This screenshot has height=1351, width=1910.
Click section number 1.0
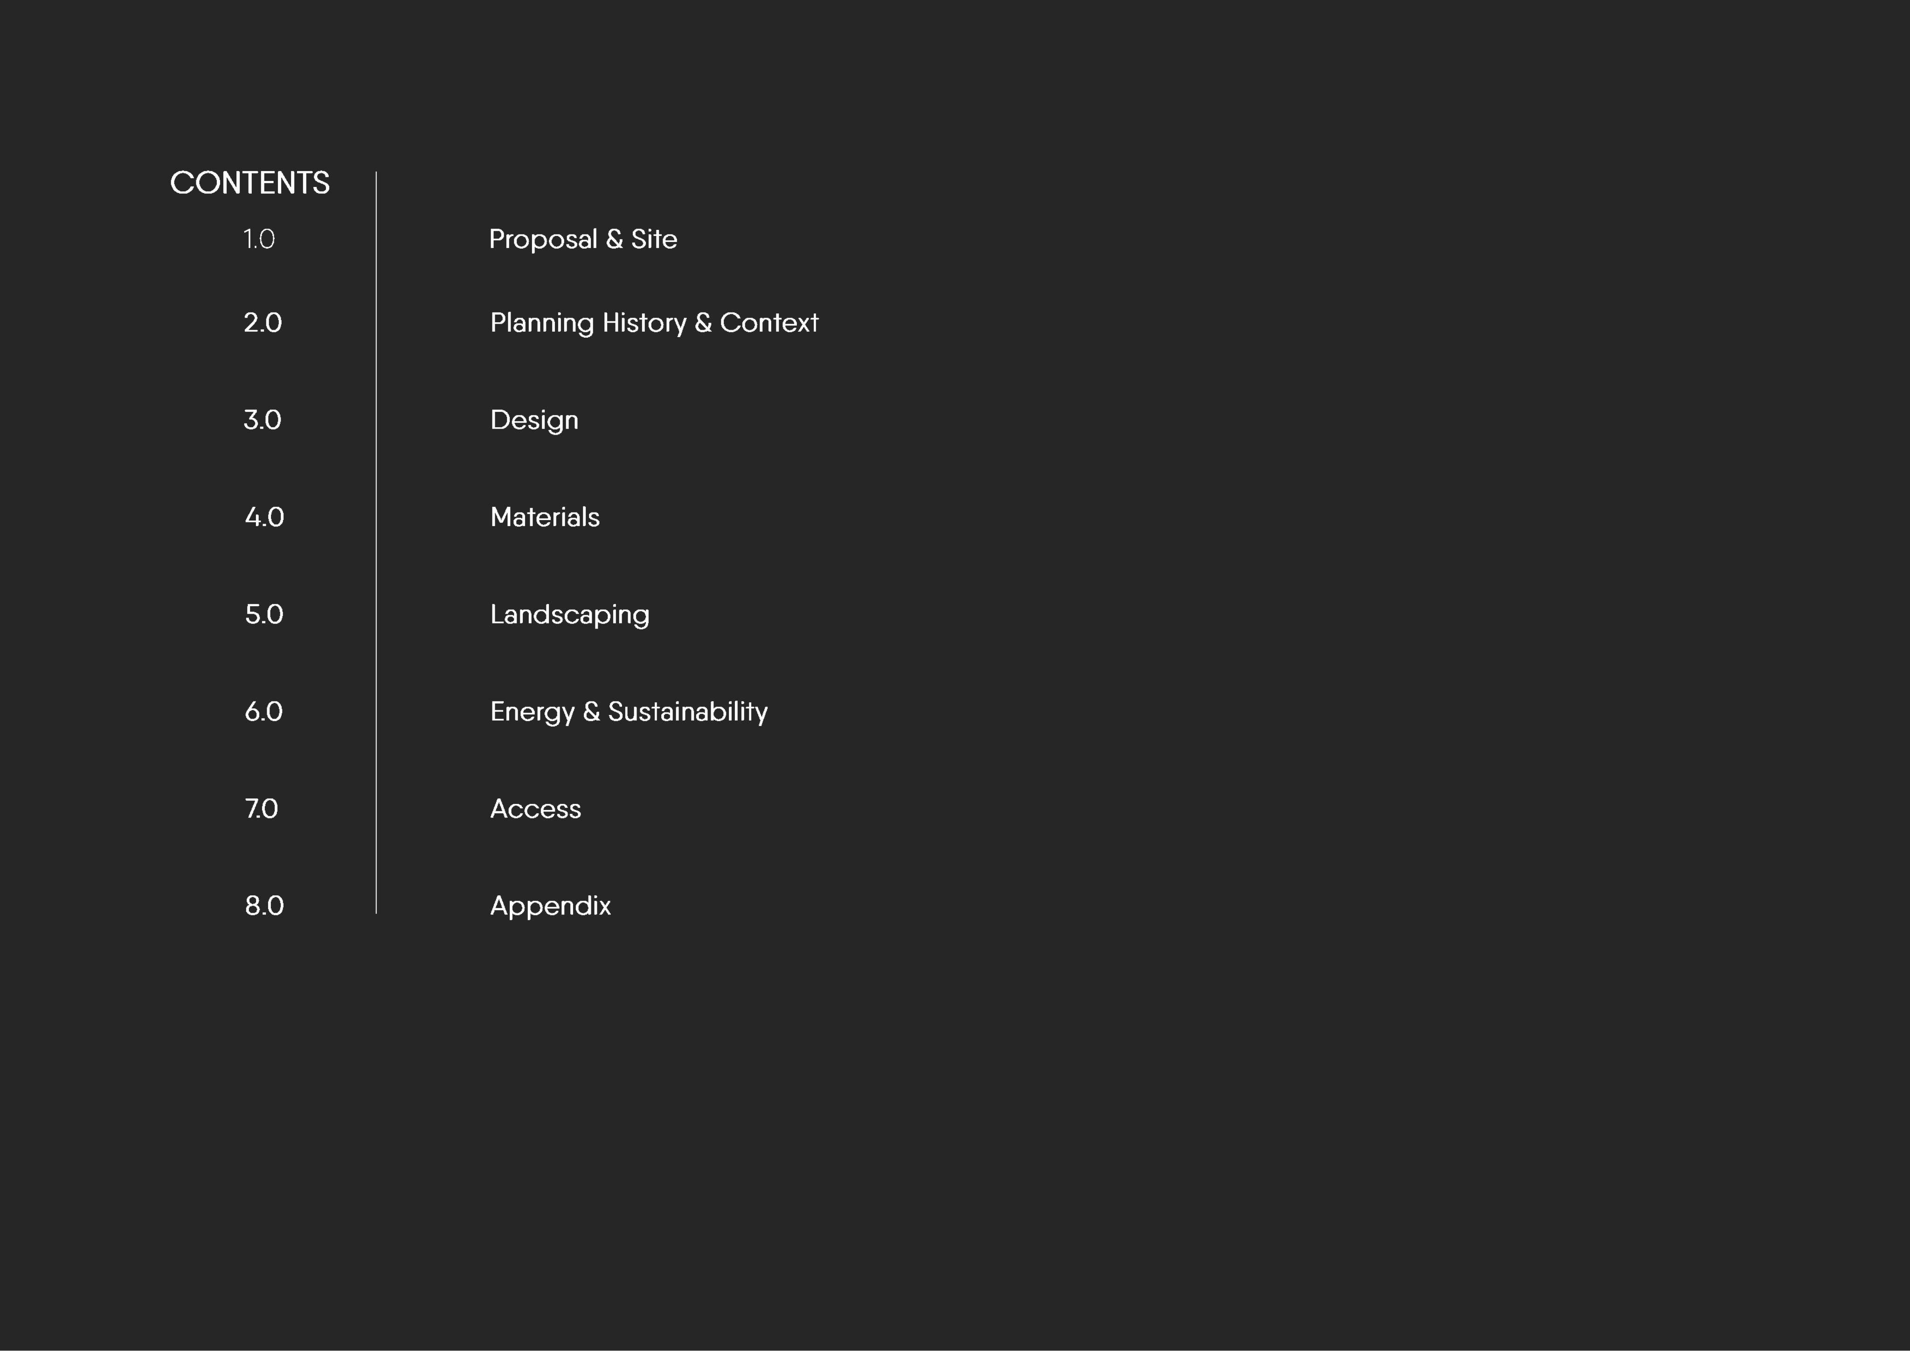(259, 240)
